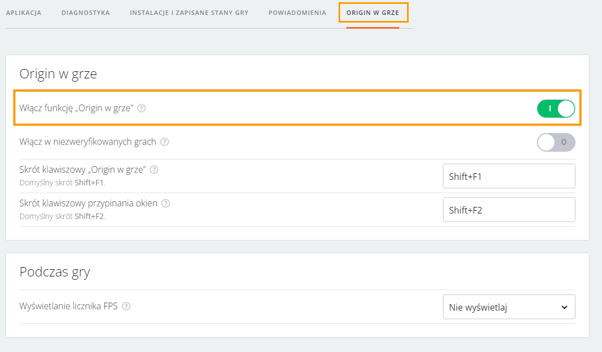602x352 pixels.
Task: Open the help icon beside "Włącz w niezweryfikowanych grach"
Action: pos(165,142)
